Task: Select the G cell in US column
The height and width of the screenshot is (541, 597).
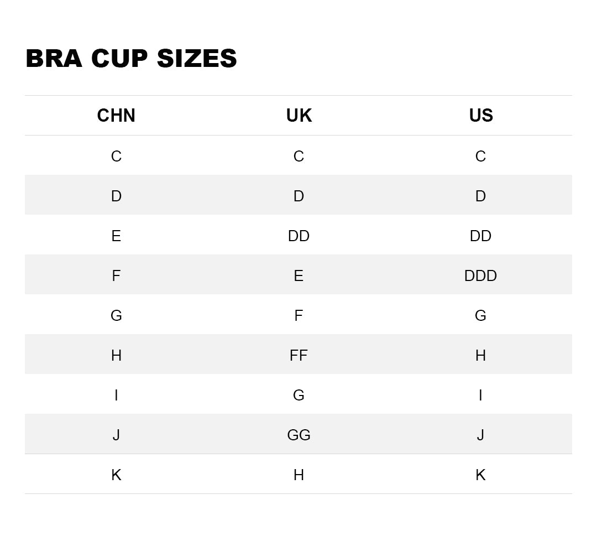Action: point(480,315)
